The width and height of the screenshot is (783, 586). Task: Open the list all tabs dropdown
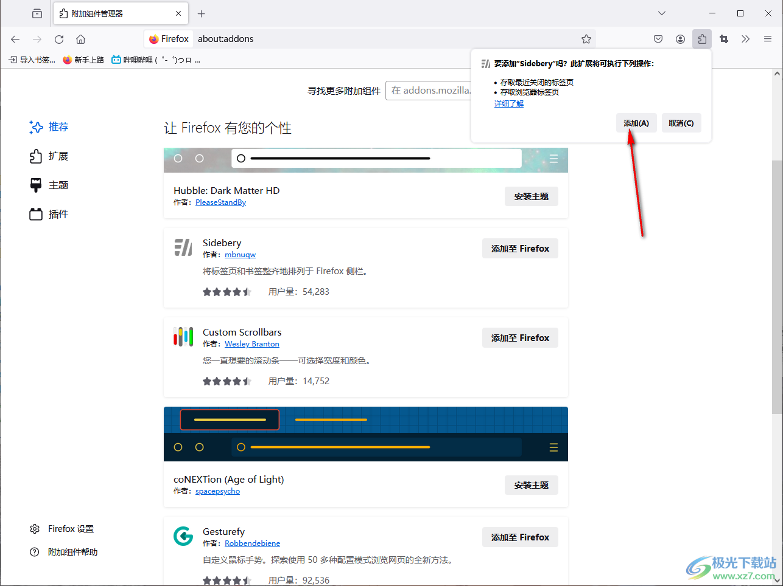[662, 13]
